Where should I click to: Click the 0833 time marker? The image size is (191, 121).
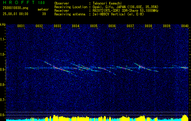(x=57, y=26)
